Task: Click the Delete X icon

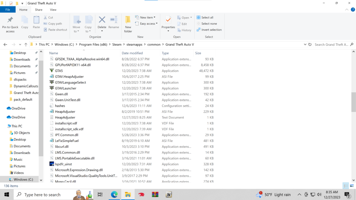Action: (102, 20)
